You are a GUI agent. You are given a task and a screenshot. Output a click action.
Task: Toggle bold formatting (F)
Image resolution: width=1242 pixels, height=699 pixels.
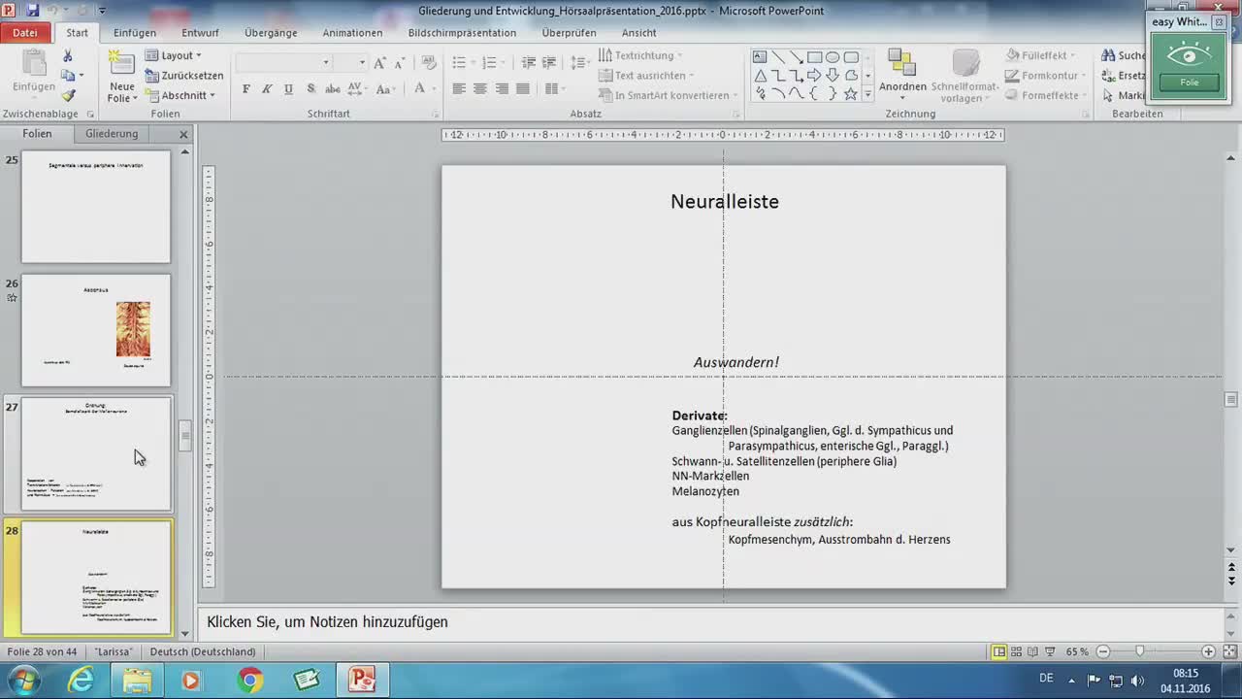[x=245, y=89]
